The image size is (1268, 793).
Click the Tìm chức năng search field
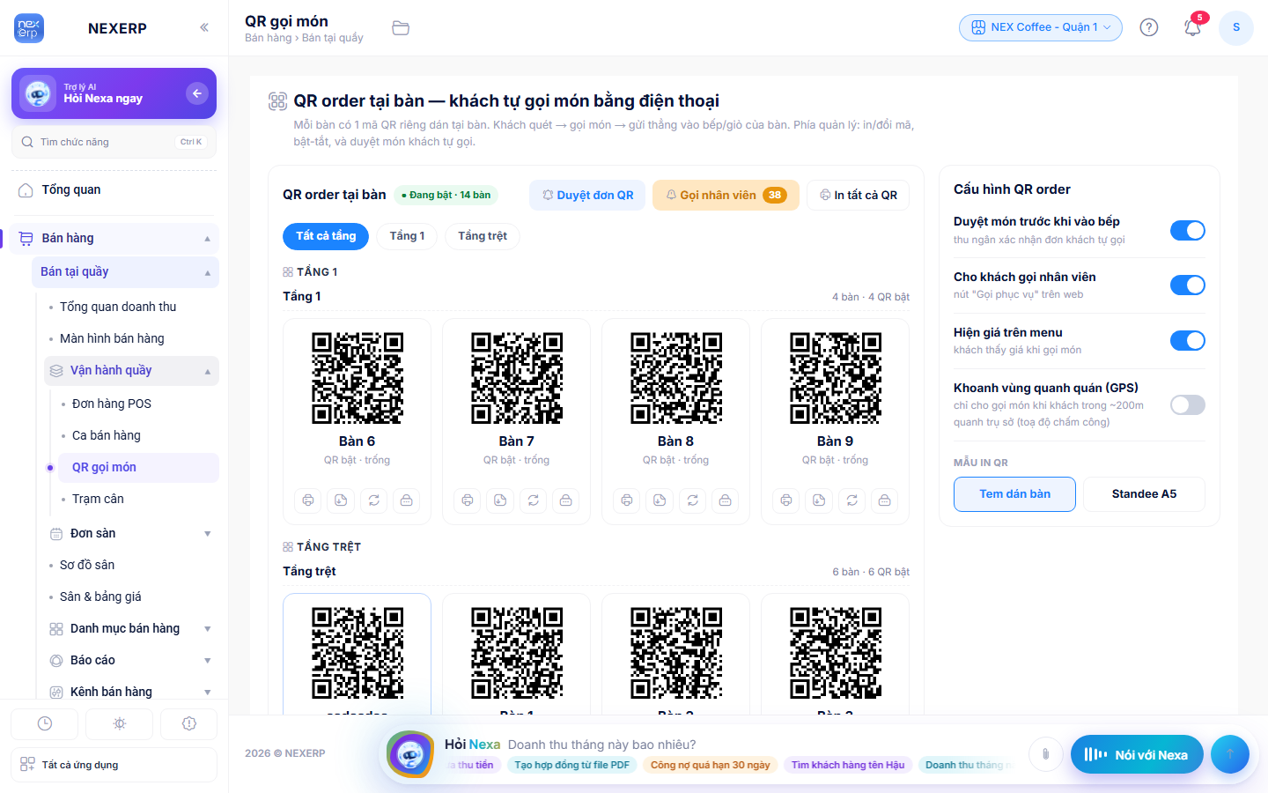(x=114, y=142)
